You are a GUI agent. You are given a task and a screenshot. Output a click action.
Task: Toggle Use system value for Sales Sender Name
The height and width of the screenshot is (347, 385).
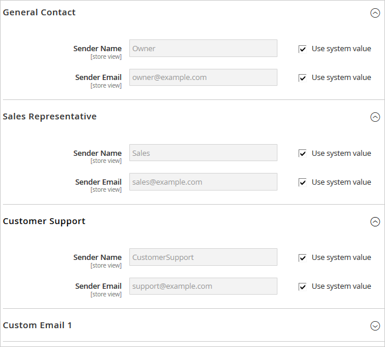[303, 154]
